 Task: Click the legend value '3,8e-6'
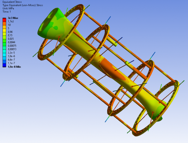pyautogui.click(x=11, y=56)
